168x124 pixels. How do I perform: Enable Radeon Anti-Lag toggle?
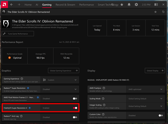[75, 117]
